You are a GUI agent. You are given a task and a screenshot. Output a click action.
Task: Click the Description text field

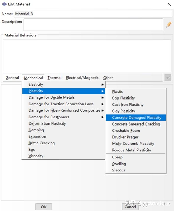(x=93, y=25)
